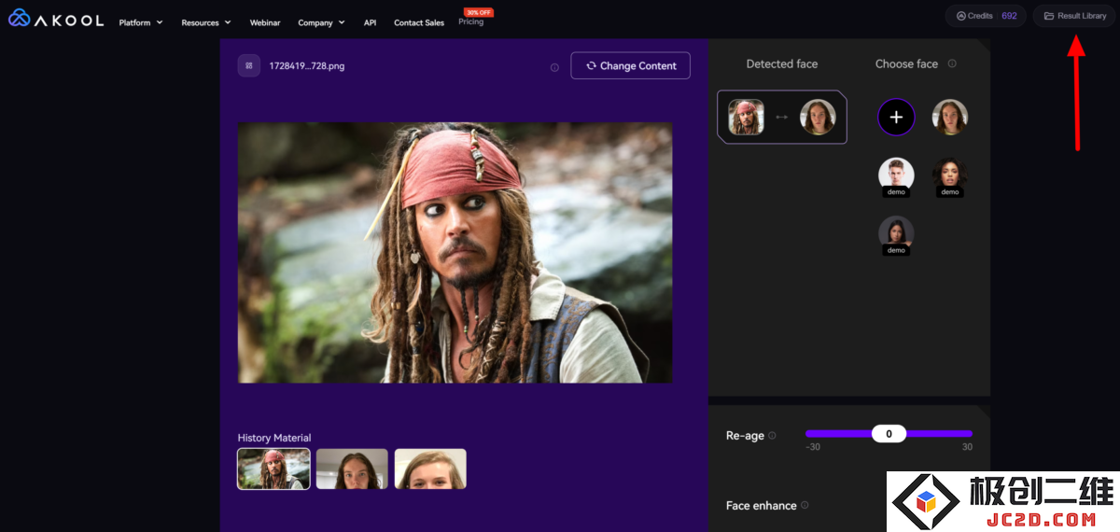This screenshot has width=1120, height=532.
Task: Click the Choose face heading
Action: 906,64
